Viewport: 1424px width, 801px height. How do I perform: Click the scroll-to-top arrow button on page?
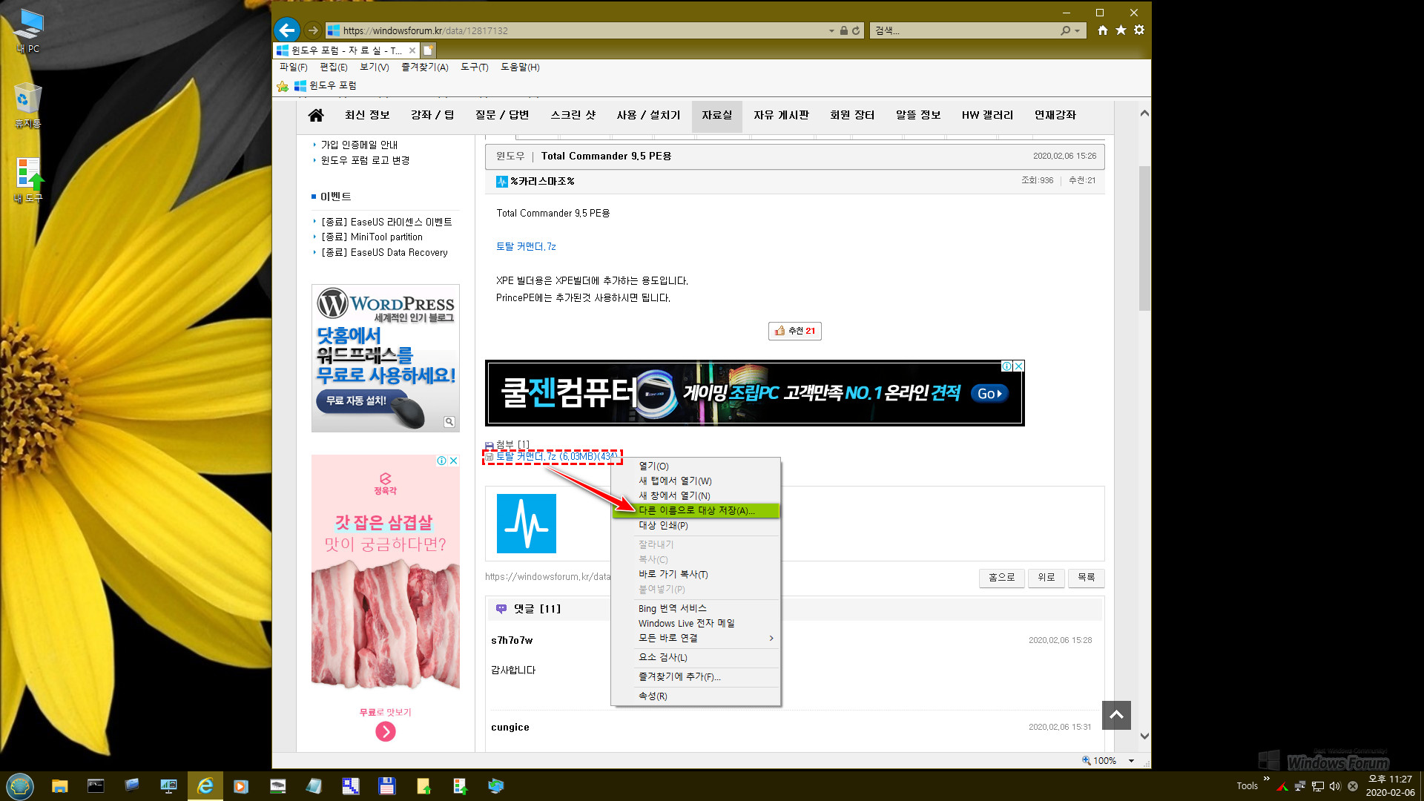coord(1116,715)
